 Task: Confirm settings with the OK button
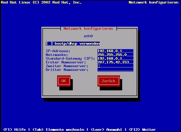64,81
